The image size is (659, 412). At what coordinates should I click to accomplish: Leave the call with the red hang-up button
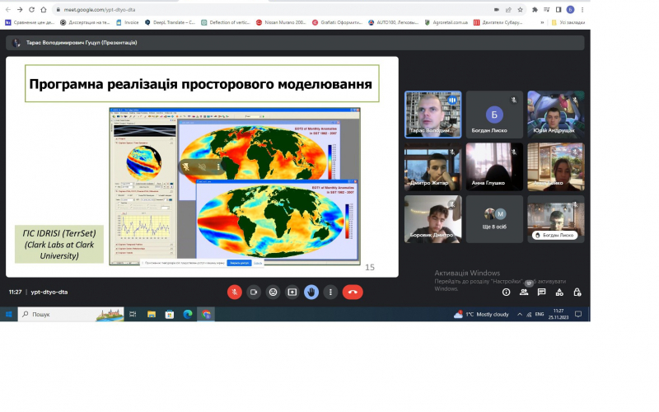click(x=353, y=293)
